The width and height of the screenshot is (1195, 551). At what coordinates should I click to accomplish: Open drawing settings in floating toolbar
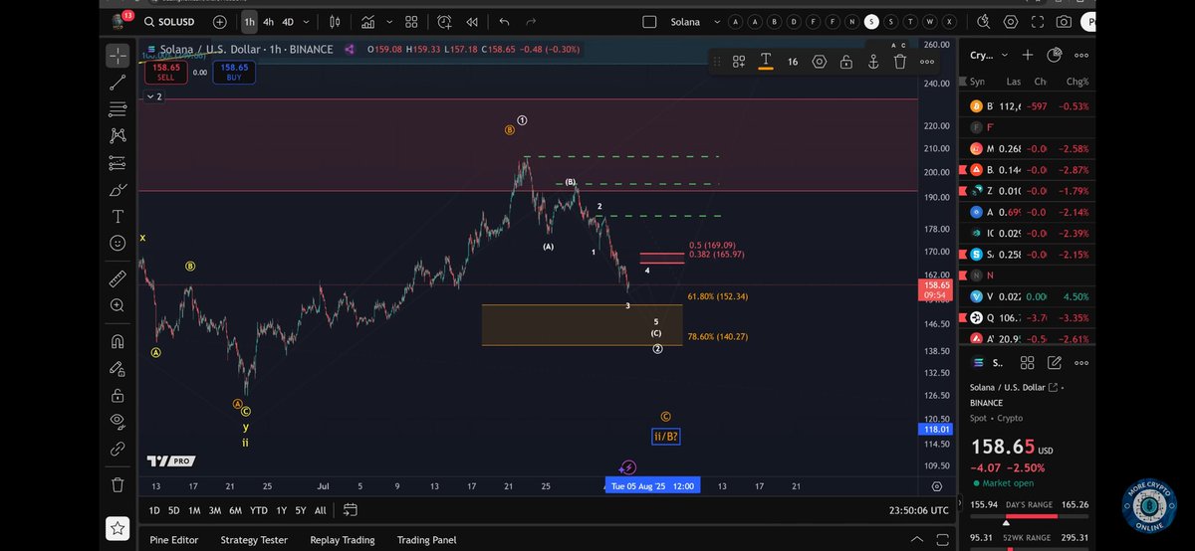(819, 62)
